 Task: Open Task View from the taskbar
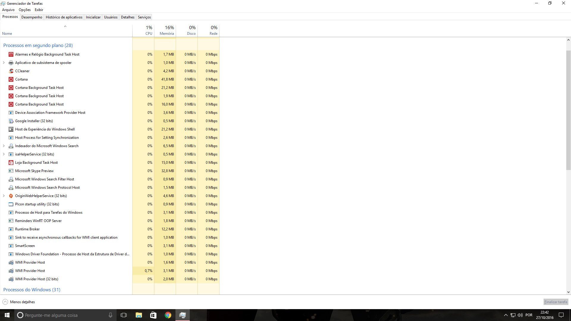tap(124, 315)
